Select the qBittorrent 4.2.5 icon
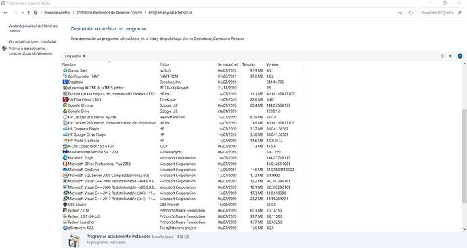The width and height of the screenshot is (467, 248). (65, 228)
